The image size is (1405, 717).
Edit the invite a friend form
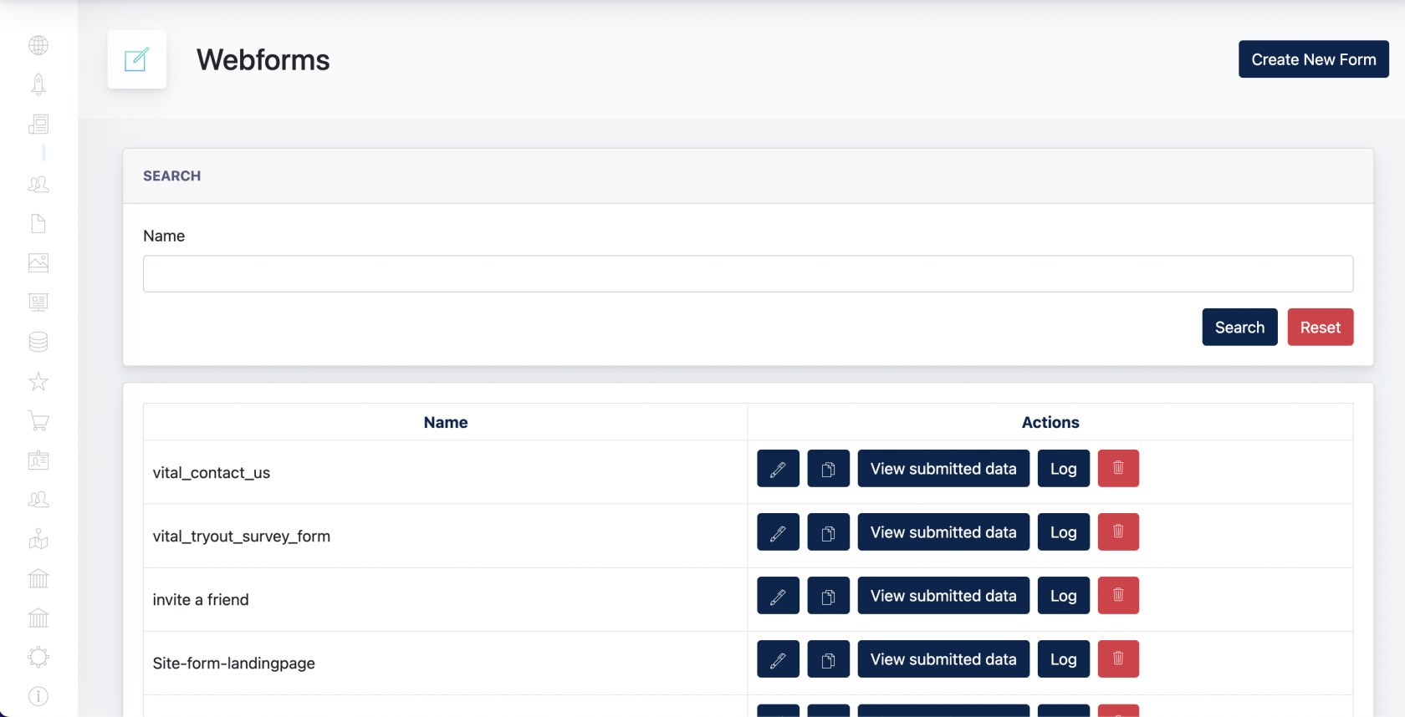coord(778,596)
